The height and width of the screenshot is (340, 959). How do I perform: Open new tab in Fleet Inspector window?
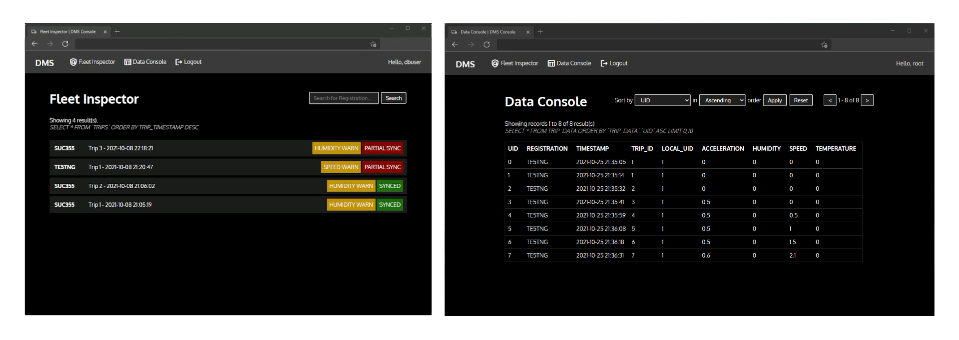(x=117, y=31)
